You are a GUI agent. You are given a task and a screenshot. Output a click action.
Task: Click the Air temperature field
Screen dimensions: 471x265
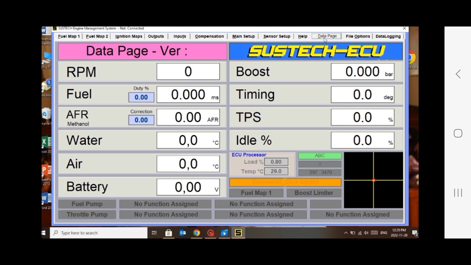tap(188, 164)
